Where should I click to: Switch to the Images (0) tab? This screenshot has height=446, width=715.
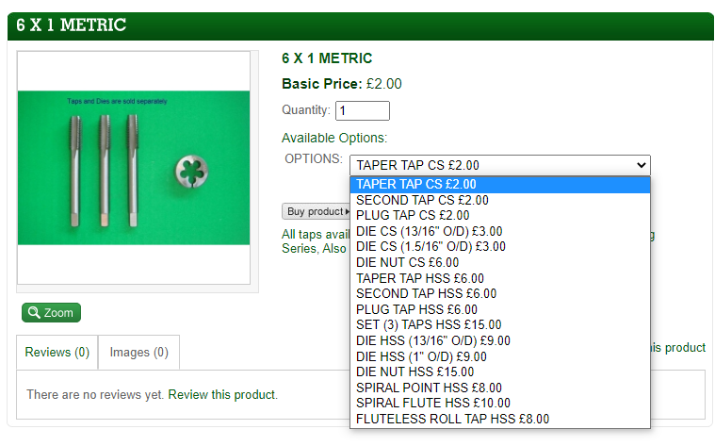pyautogui.click(x=138, y=353)
